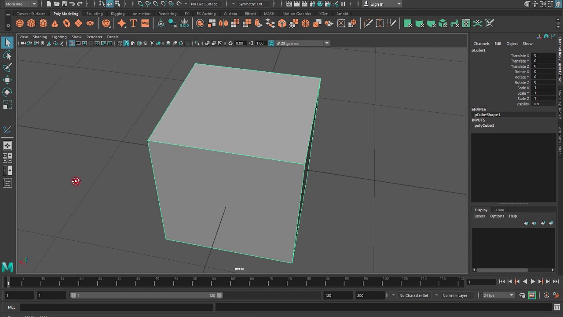Toggle sRGB color management button

(x=271, y=43)
